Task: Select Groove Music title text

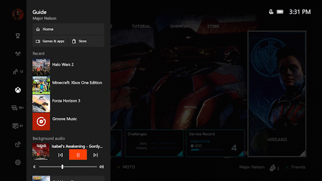Action: click(x=64, y=119)
